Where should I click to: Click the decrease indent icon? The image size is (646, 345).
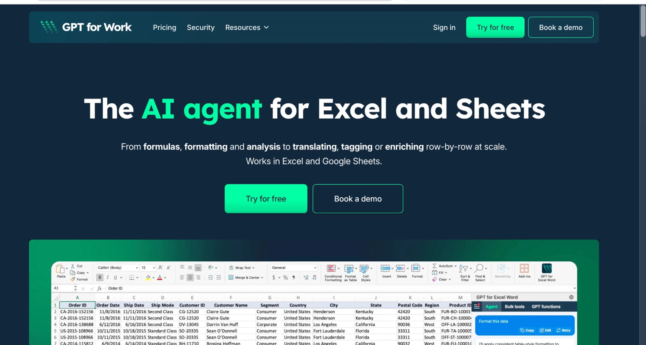211,277
